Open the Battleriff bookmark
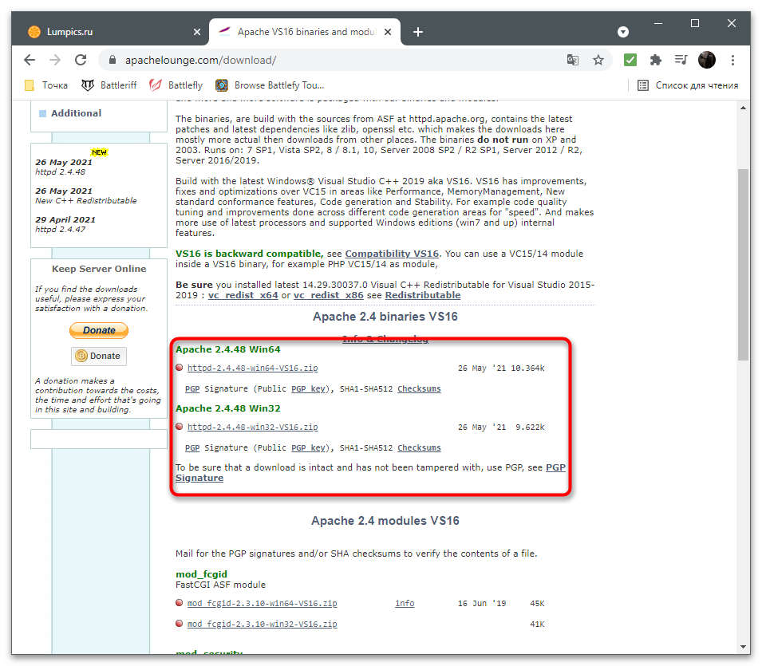Screen dimensions: 762x666 coord(109,85)
